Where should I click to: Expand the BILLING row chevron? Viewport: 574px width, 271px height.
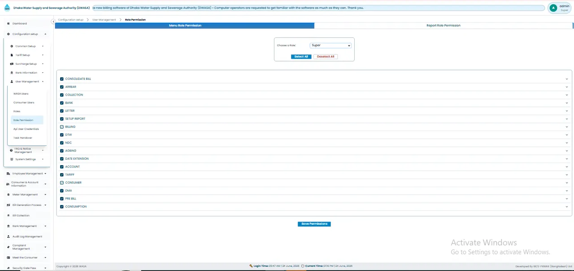click(567, 127)
